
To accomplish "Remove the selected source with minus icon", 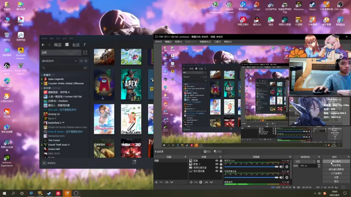I will (196, 182).
